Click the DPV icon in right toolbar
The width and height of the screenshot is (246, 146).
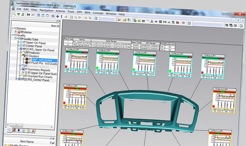pos(119,20)
